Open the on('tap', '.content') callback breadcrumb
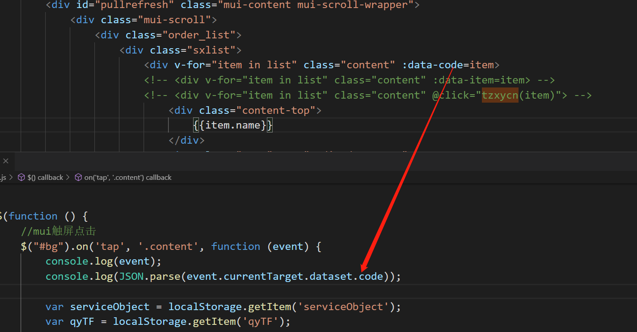 coord(128,178)
